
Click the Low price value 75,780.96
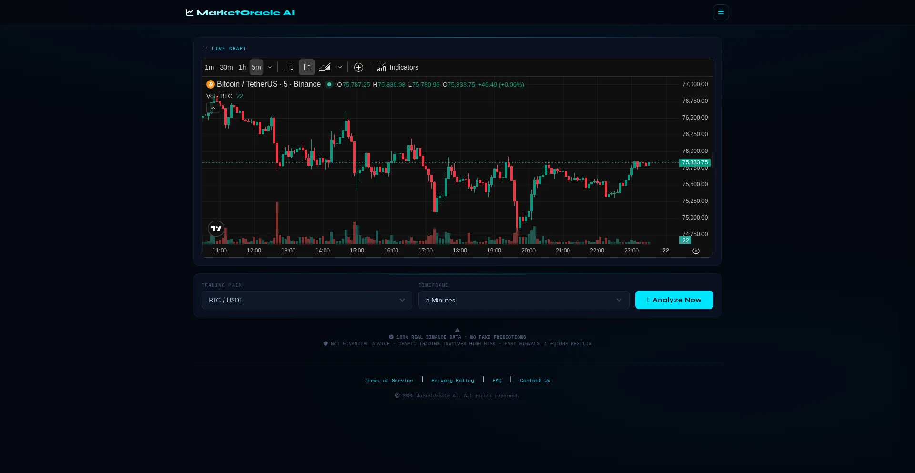click(x=426, y=85)
